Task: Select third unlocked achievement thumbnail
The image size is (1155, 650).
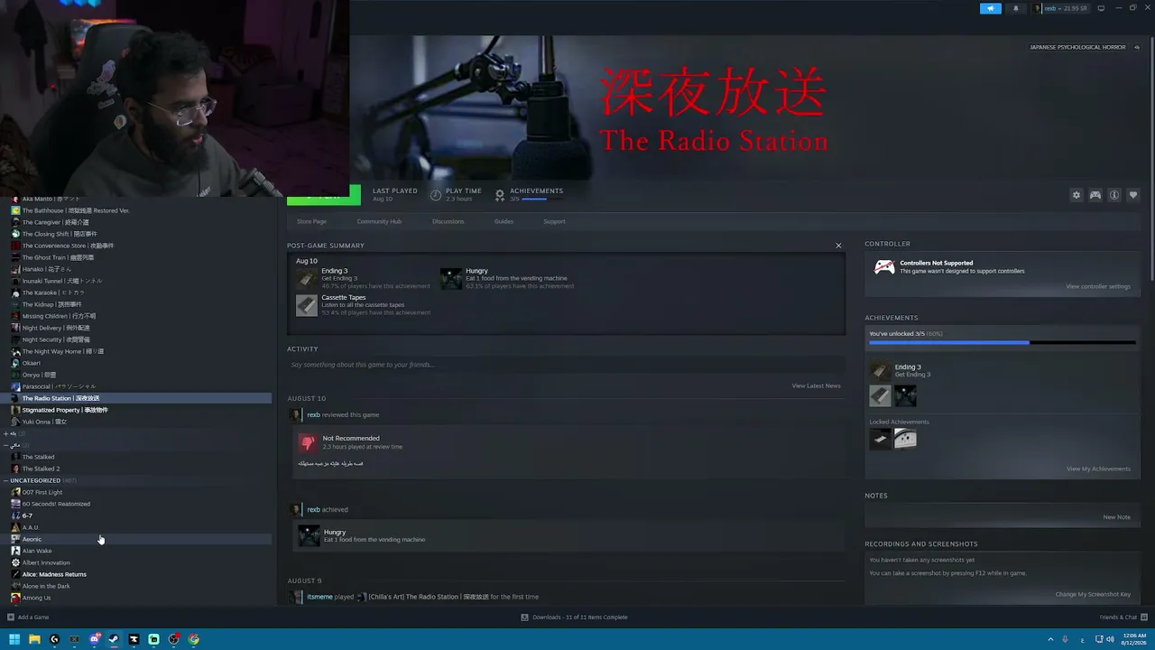Action: [905, 395]
